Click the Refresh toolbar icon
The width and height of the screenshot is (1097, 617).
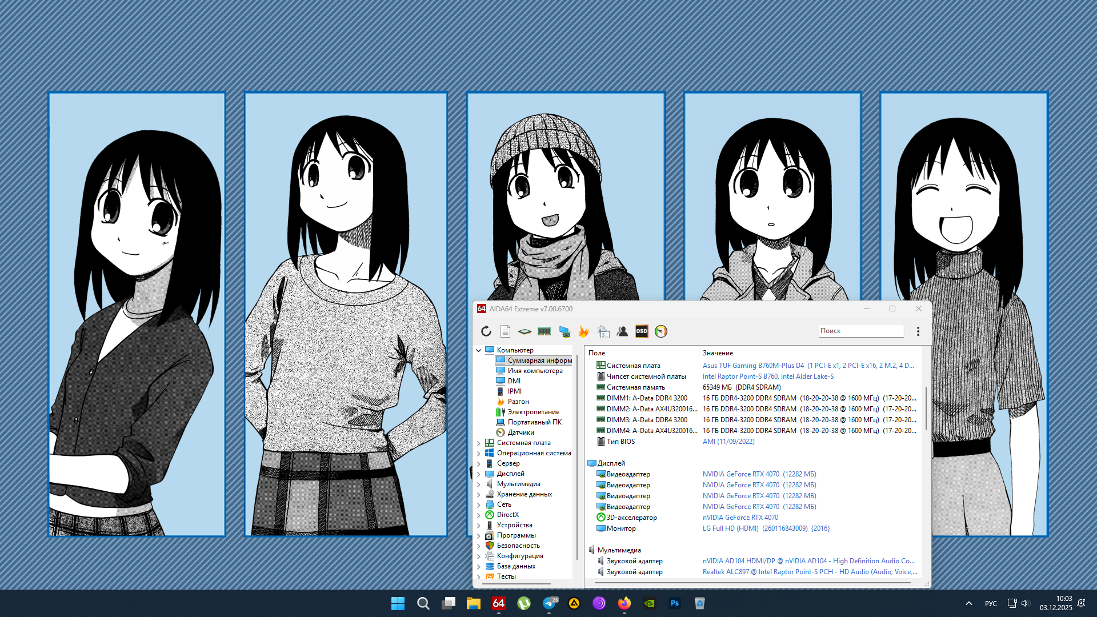click(486, 331)
